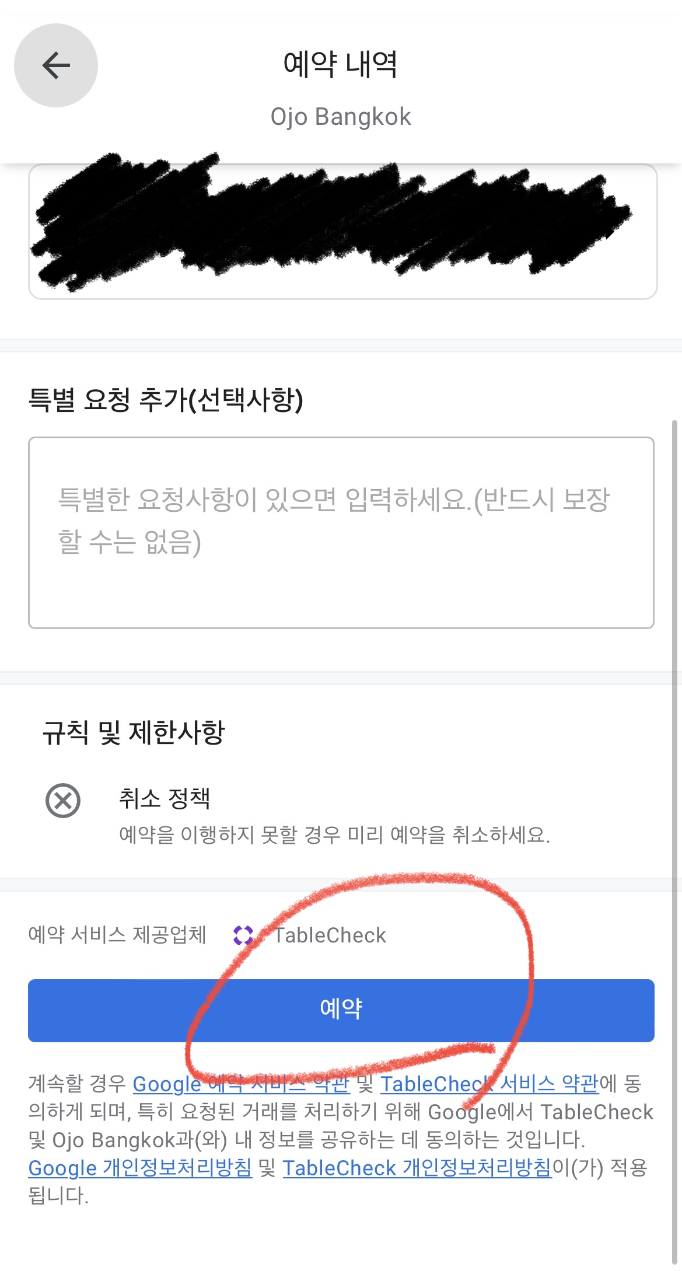The image size is (682, 1271).
Task: Click the 취소 정책 title
Action: coord(165,798)
